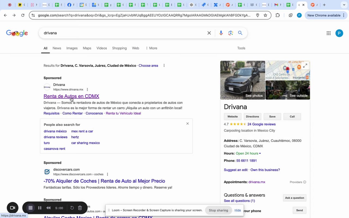Open the See outside street thumbnail
This screenshot has width=349, height=218.
288,90
